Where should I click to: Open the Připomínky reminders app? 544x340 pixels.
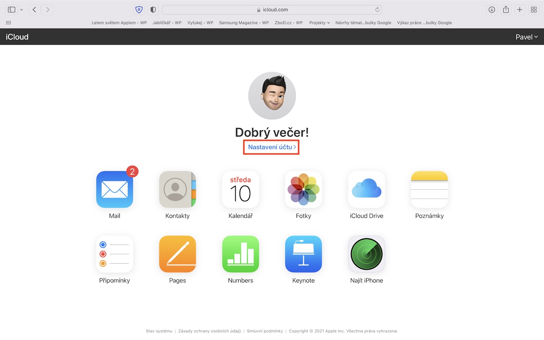click(114, 254)
